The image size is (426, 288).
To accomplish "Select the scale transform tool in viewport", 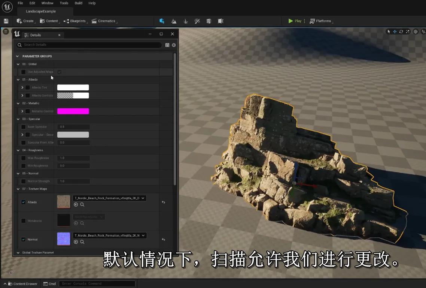I will [x=408, y=31].
